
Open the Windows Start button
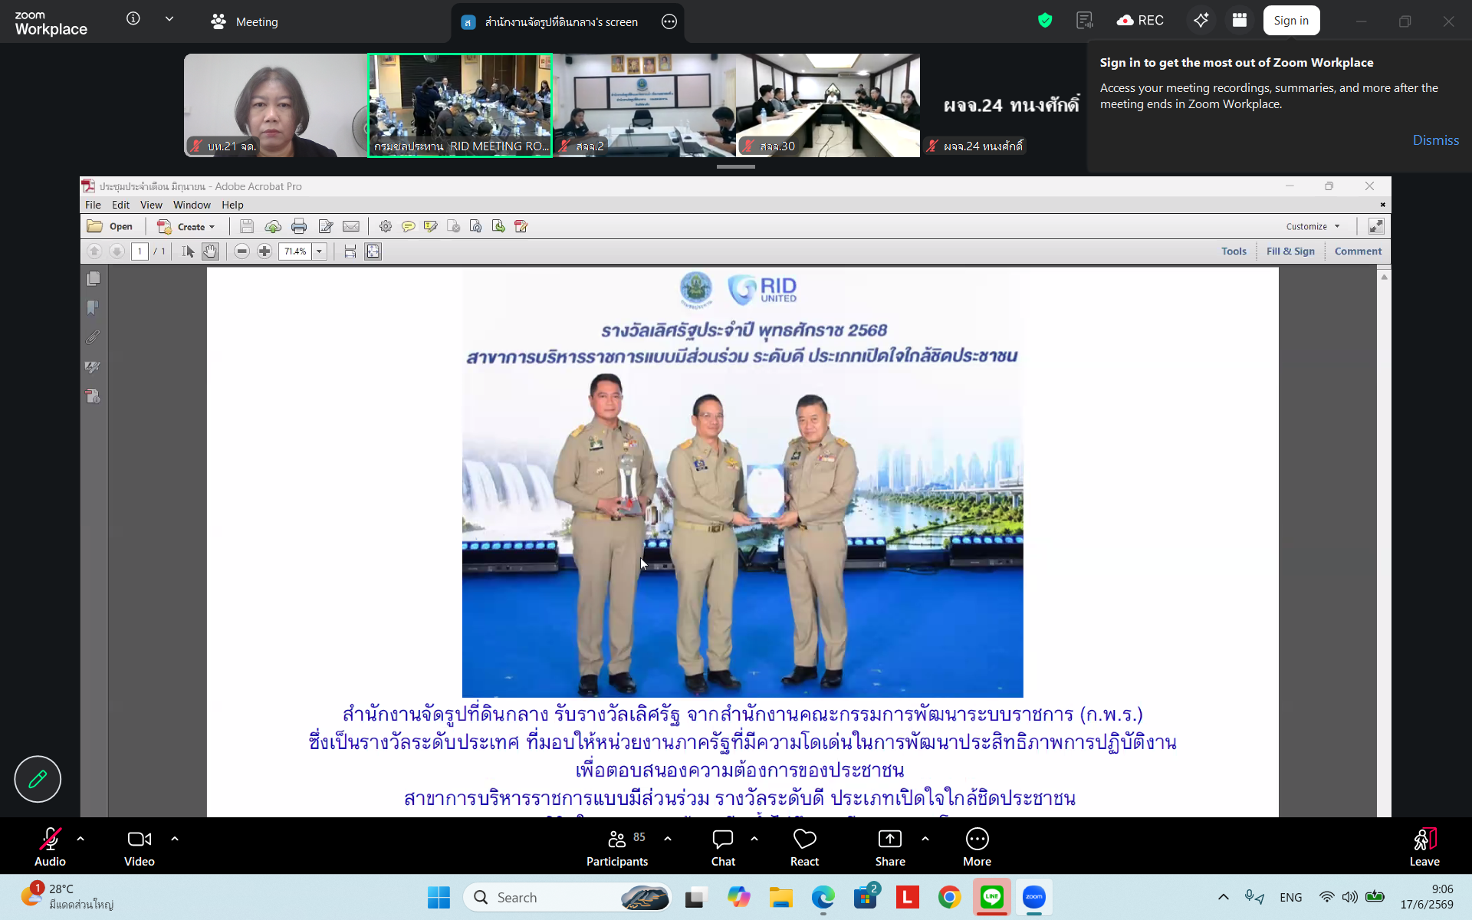pos(439,897)
